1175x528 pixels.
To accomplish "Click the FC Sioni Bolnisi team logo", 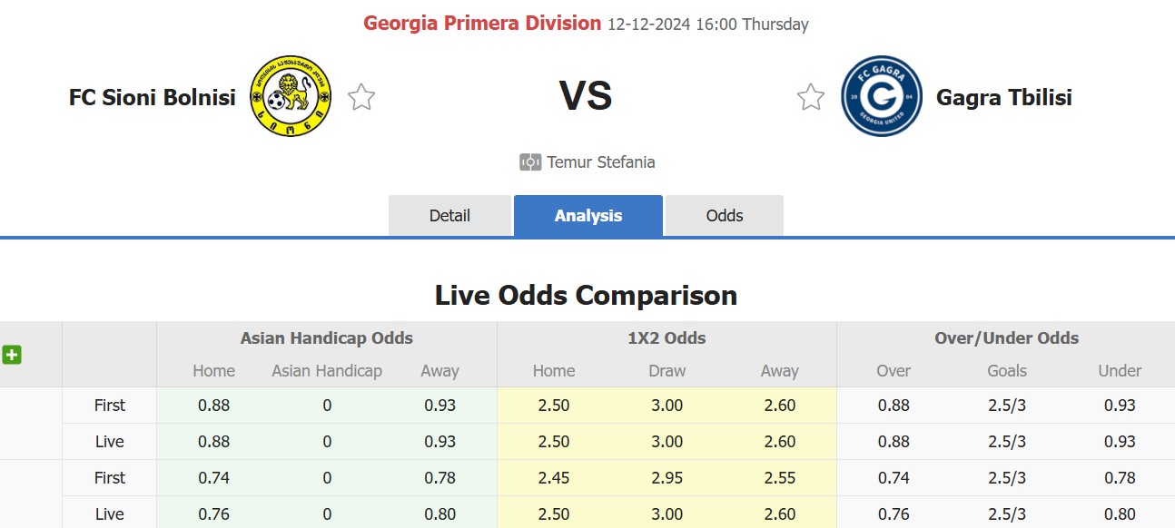I will pos(291,96).
